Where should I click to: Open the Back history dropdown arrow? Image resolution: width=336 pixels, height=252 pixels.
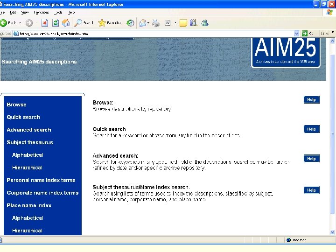[x=20, y=23]
